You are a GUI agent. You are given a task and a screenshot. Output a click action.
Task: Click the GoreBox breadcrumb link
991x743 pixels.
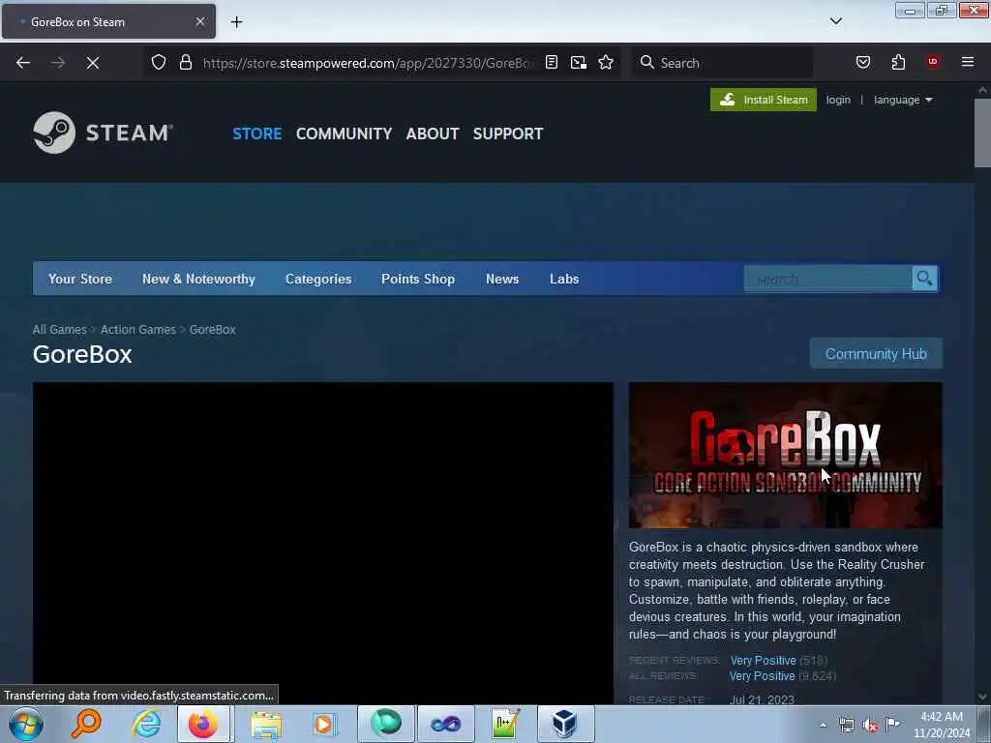click(212, 329)
